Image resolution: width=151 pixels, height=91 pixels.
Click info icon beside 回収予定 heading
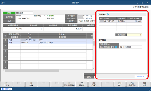click(x=108, y=14)
